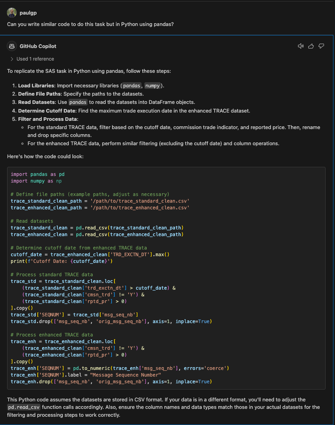Click the '# Process enhanced TRACE data' comment
The height and width of the screenshot is (425, 335).
52,335
